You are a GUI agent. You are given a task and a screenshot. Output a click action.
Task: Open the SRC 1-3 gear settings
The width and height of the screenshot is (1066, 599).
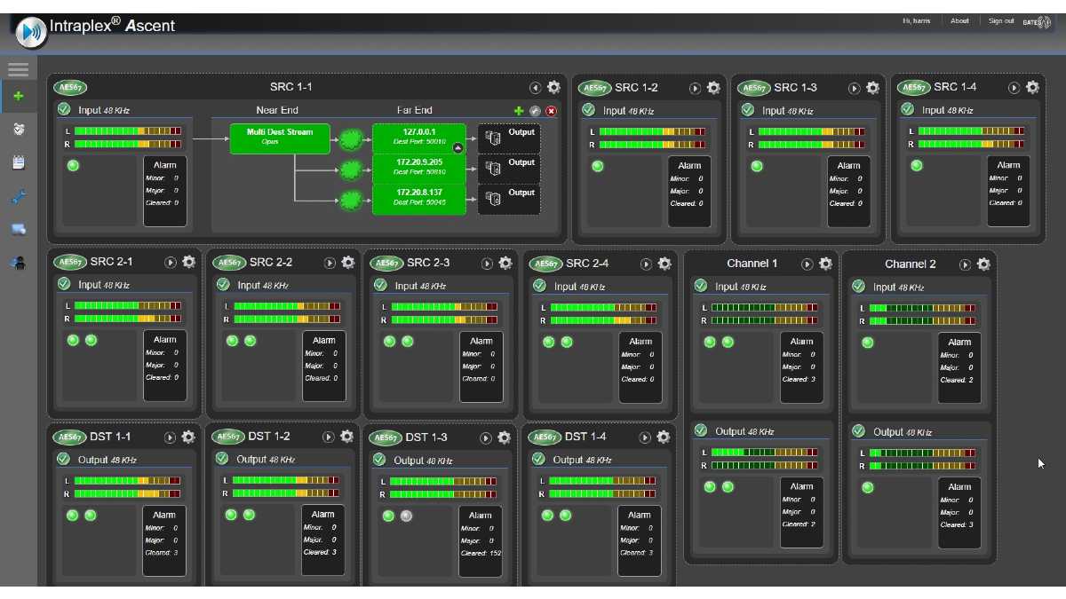click(872, 88)
